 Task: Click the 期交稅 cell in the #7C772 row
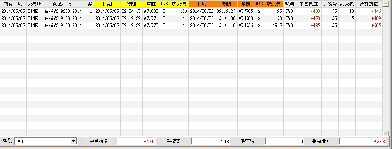click(347, 25)
